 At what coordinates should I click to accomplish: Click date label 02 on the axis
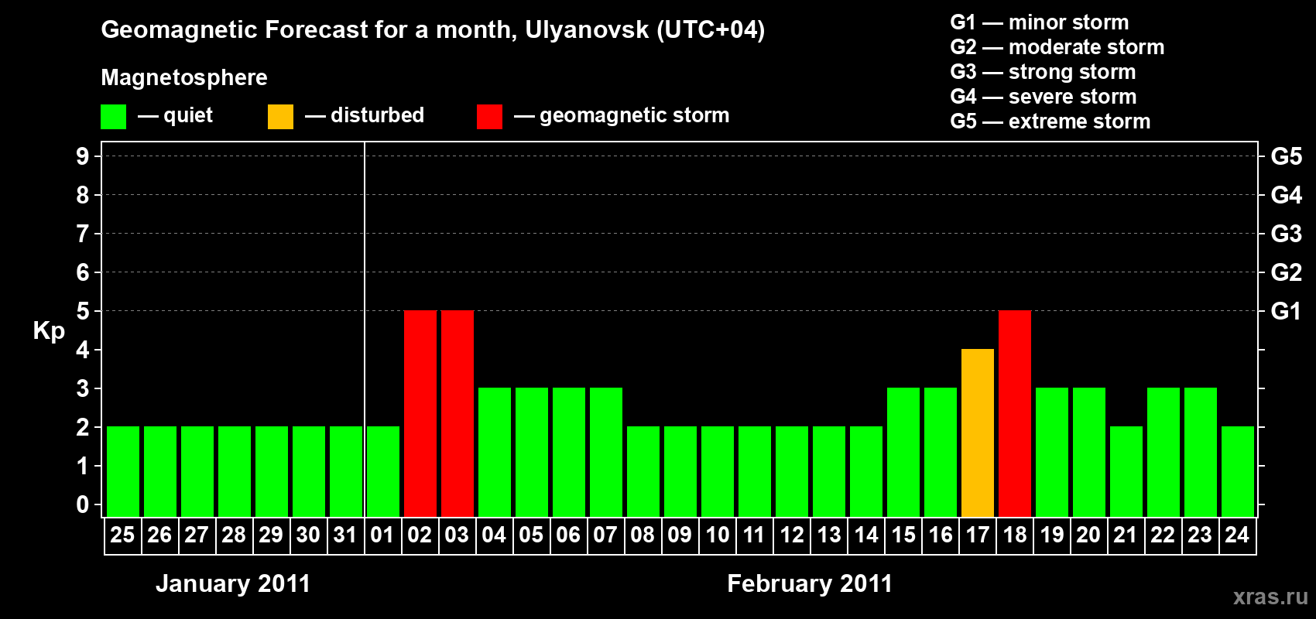(x=420, y=535)
